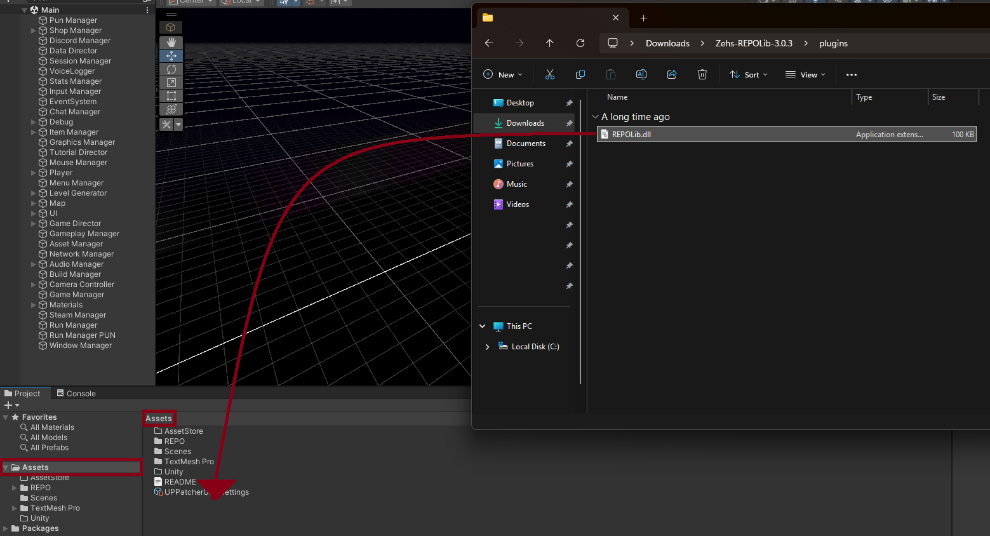Open the Sort menu in Explorer

pos(748,74)
